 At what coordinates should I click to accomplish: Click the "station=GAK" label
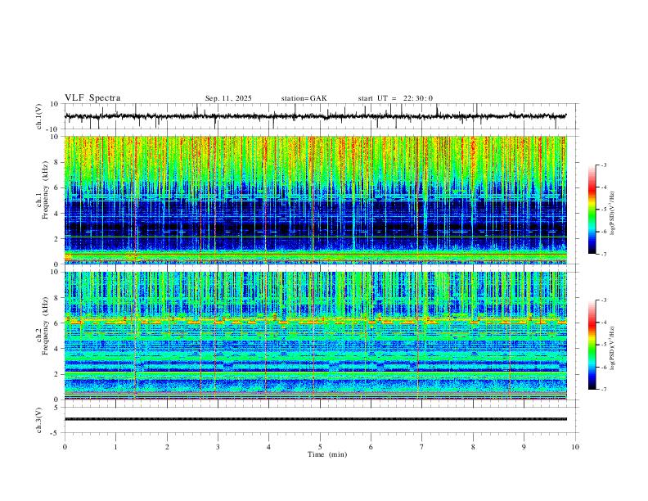coord(304,98)
